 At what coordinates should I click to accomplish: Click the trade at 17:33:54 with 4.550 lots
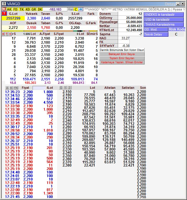(x=29, y=102)
